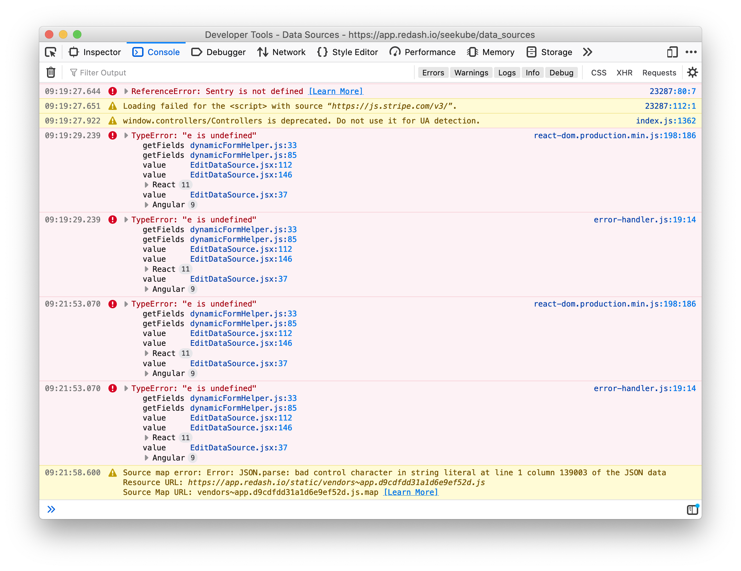This screenshot has height=571, width=741.
Task: Open Learn More link for source map error
Action: (411, 492)
